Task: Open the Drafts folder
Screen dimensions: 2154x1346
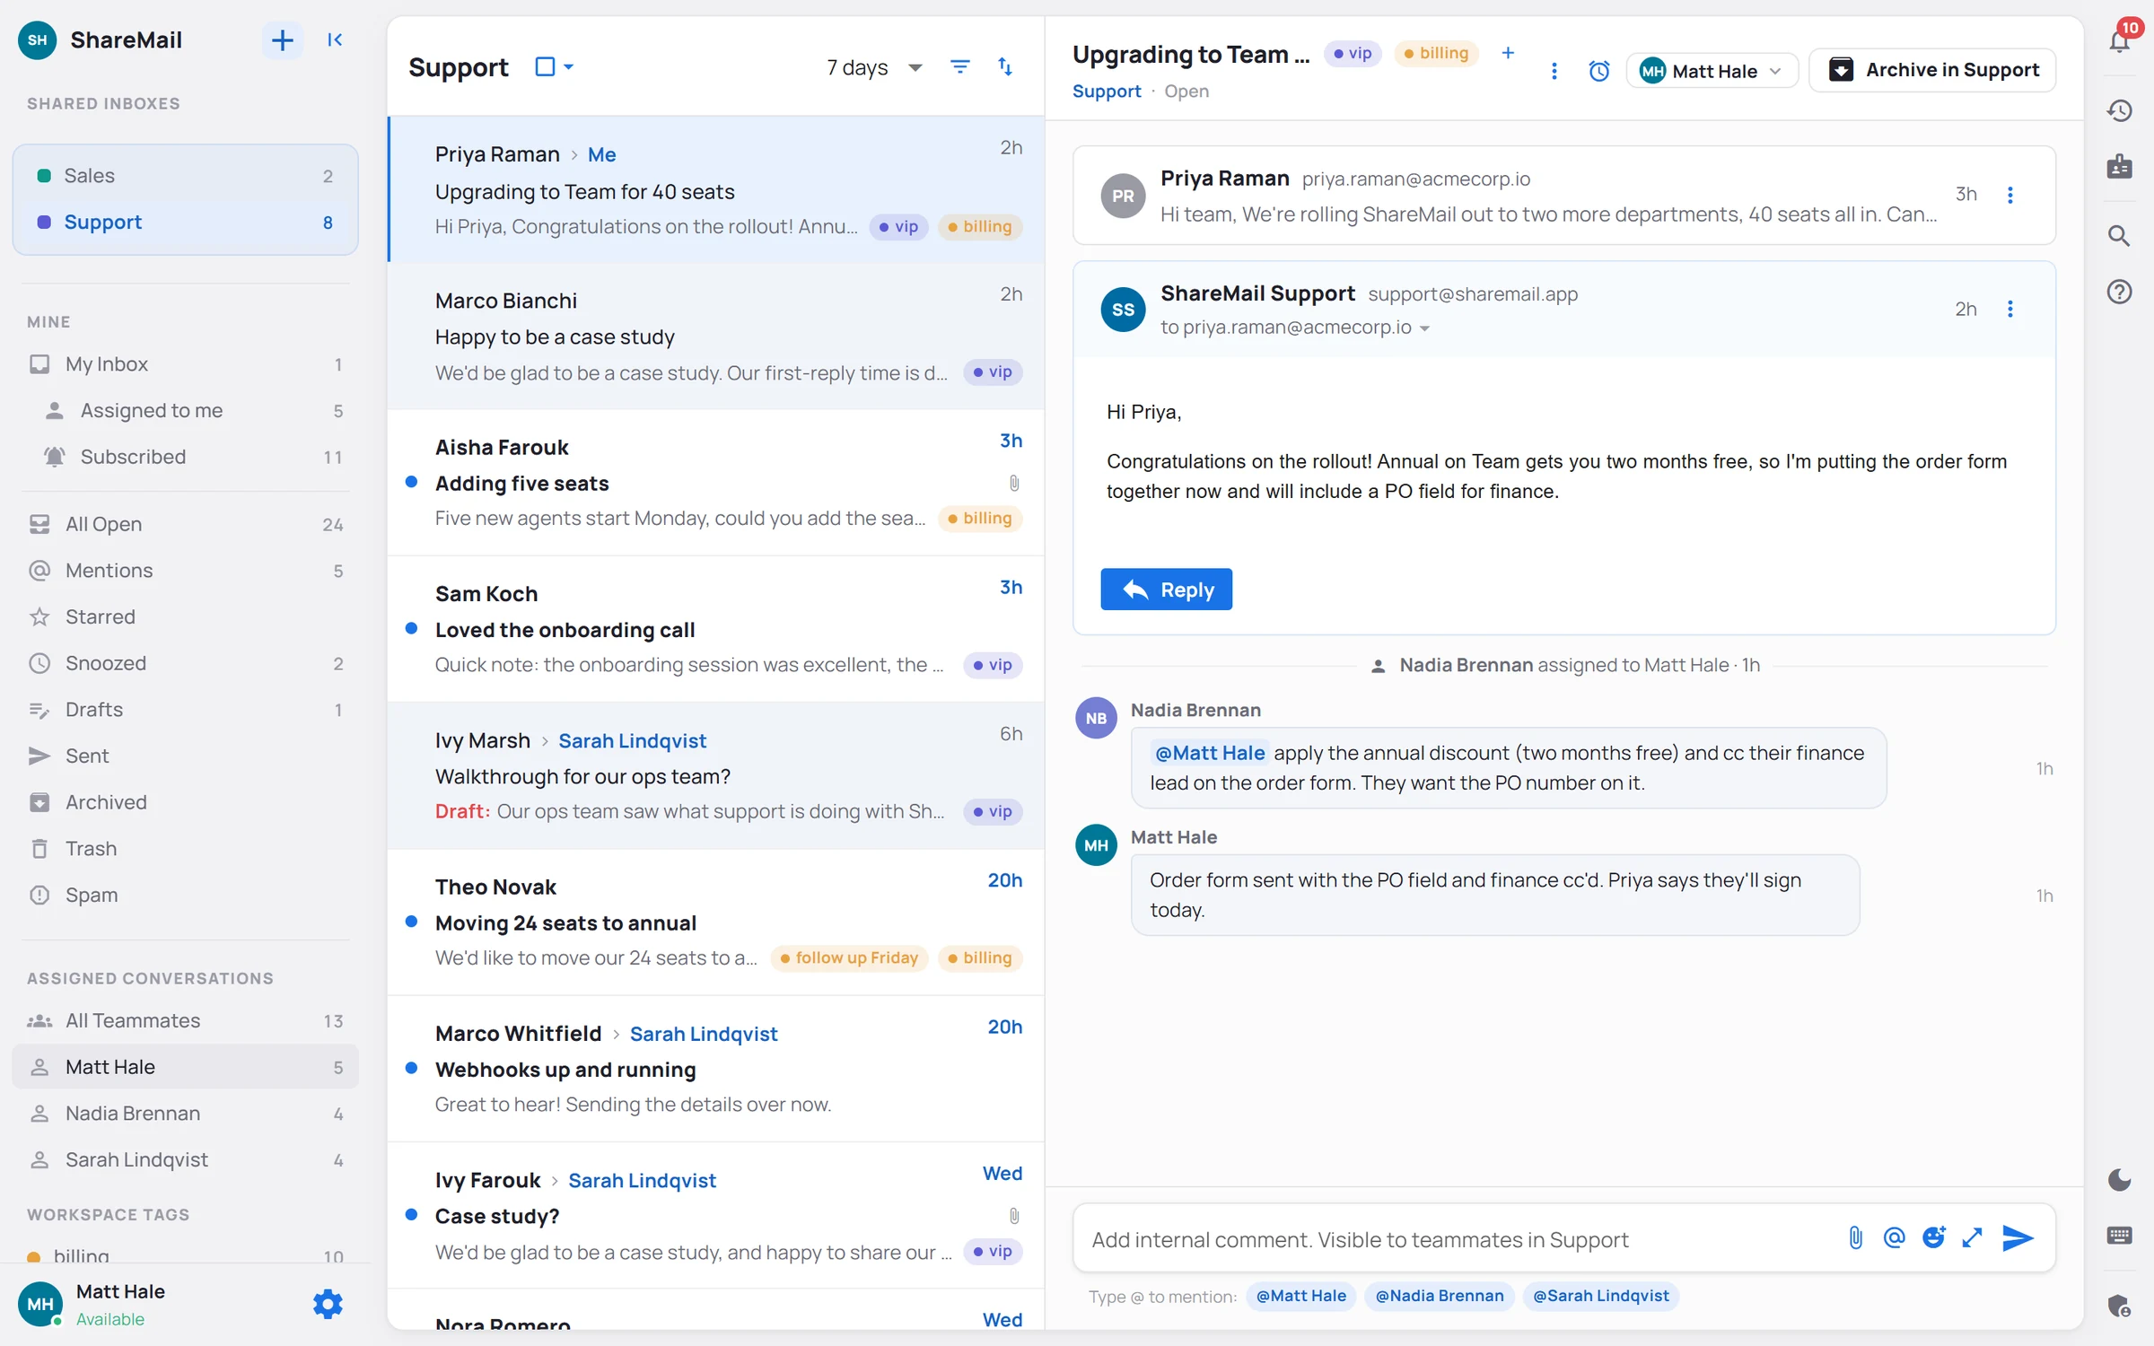Action: click(186, 710)
